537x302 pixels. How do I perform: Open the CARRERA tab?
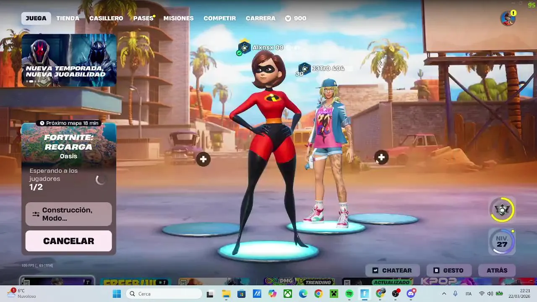(261, 18)
